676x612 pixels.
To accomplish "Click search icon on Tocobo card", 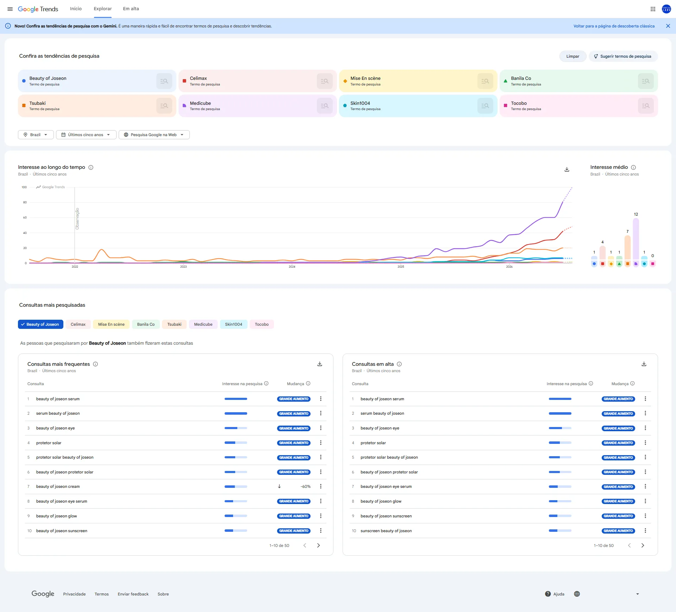I will (646, 106).
